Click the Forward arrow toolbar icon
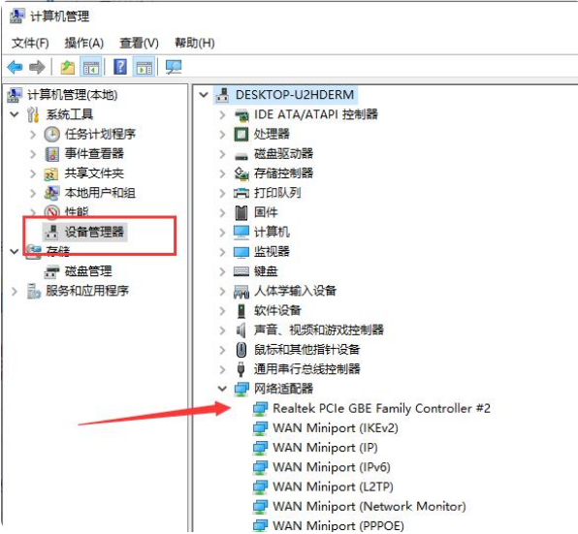Screen dimensions: 578x534 point(37,68)
